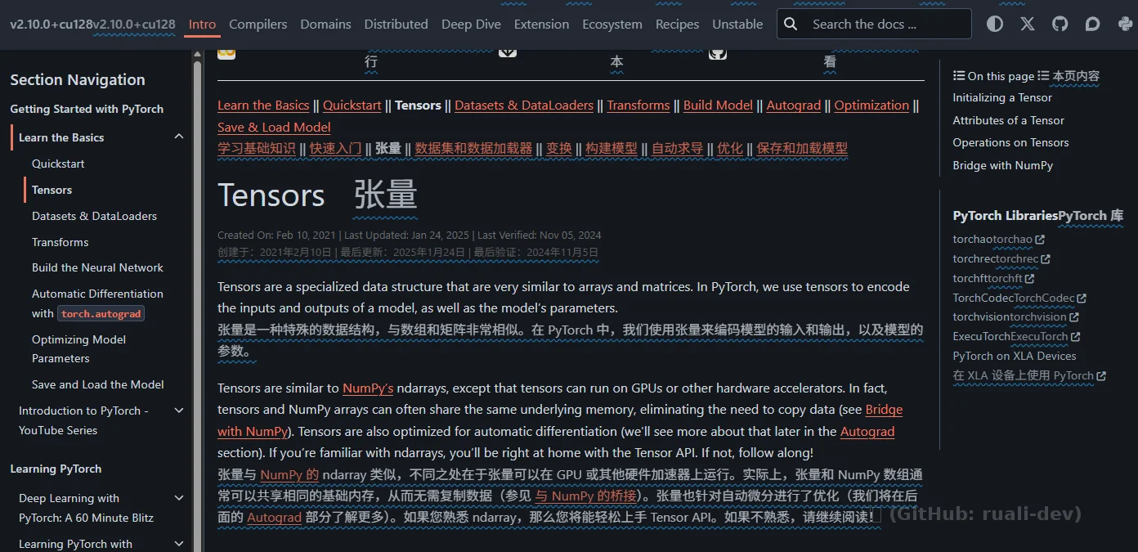
Task: Click the Search the docs field
Action: pos(875,25)
